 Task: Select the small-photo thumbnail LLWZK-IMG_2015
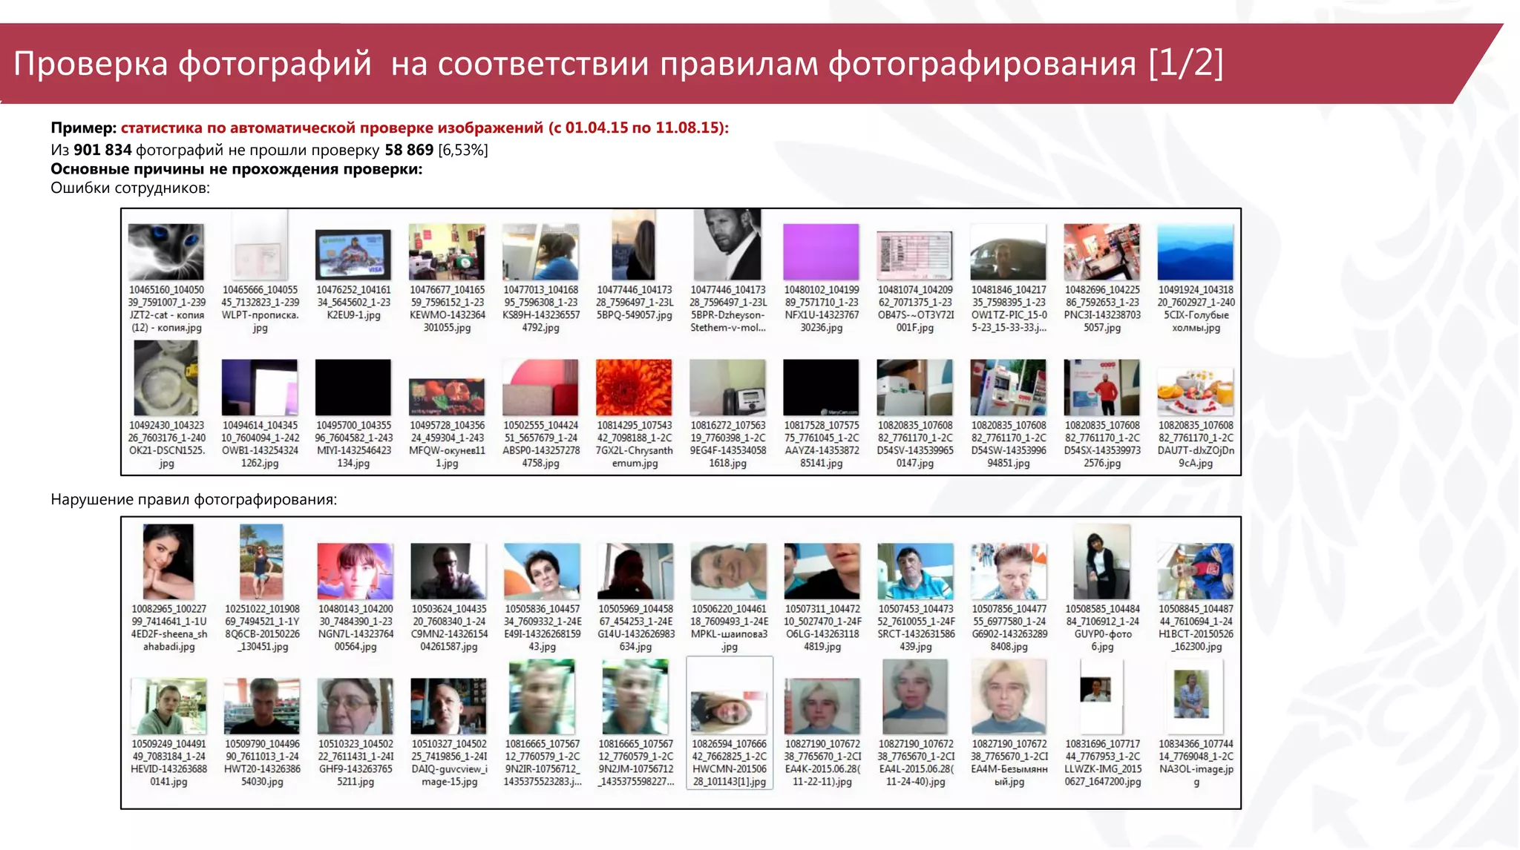pos(1102,696)
